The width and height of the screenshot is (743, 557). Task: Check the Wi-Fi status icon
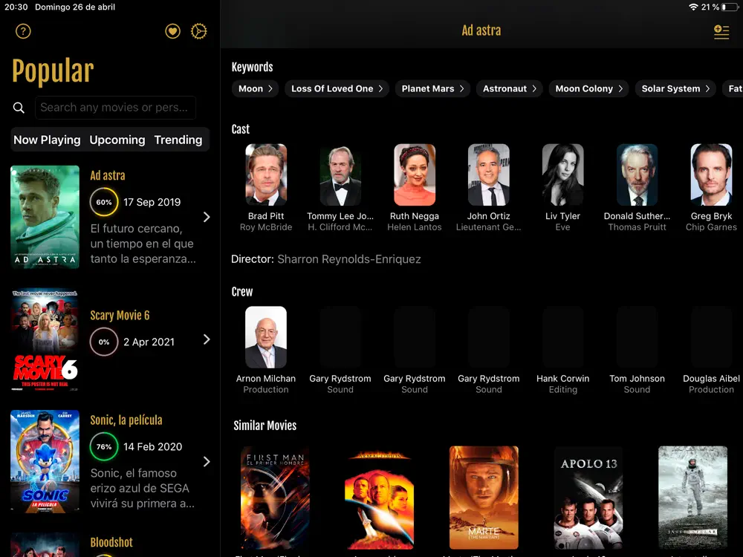point(693,7)
